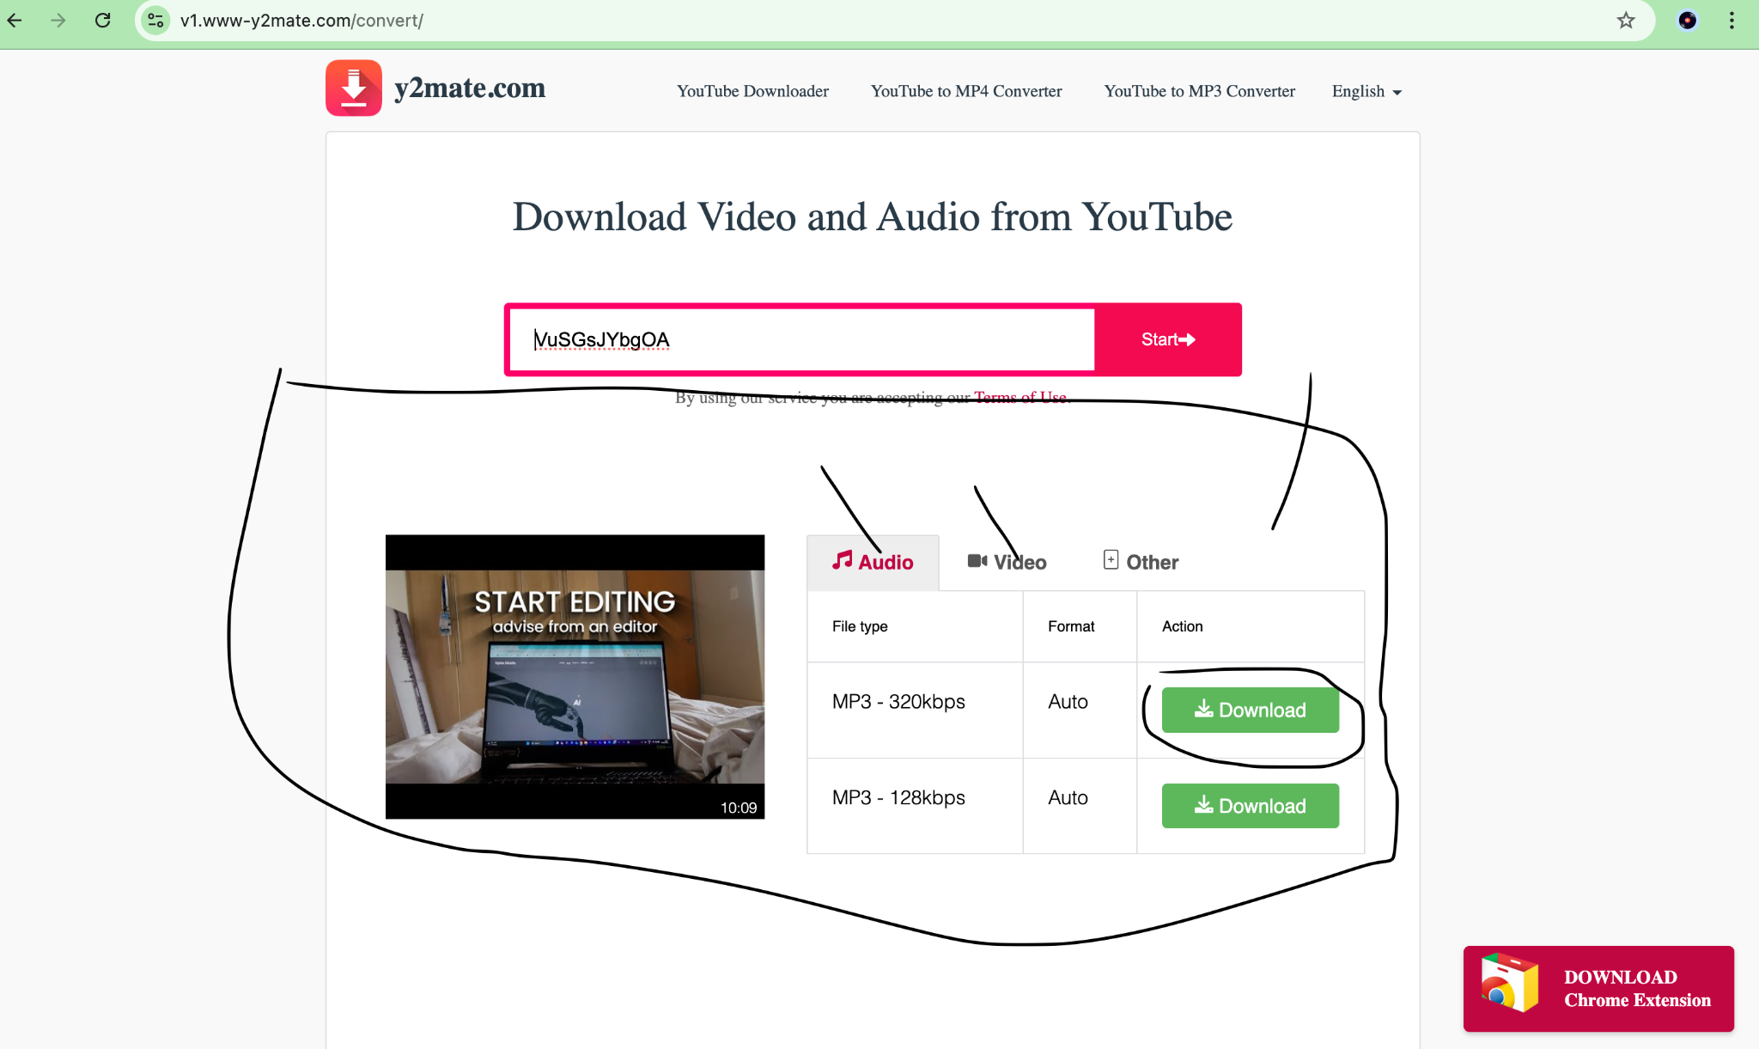The width and height of the screenshot is (1759, 1049).
Task: Click the video URL input field
Action: coord(802,339)
